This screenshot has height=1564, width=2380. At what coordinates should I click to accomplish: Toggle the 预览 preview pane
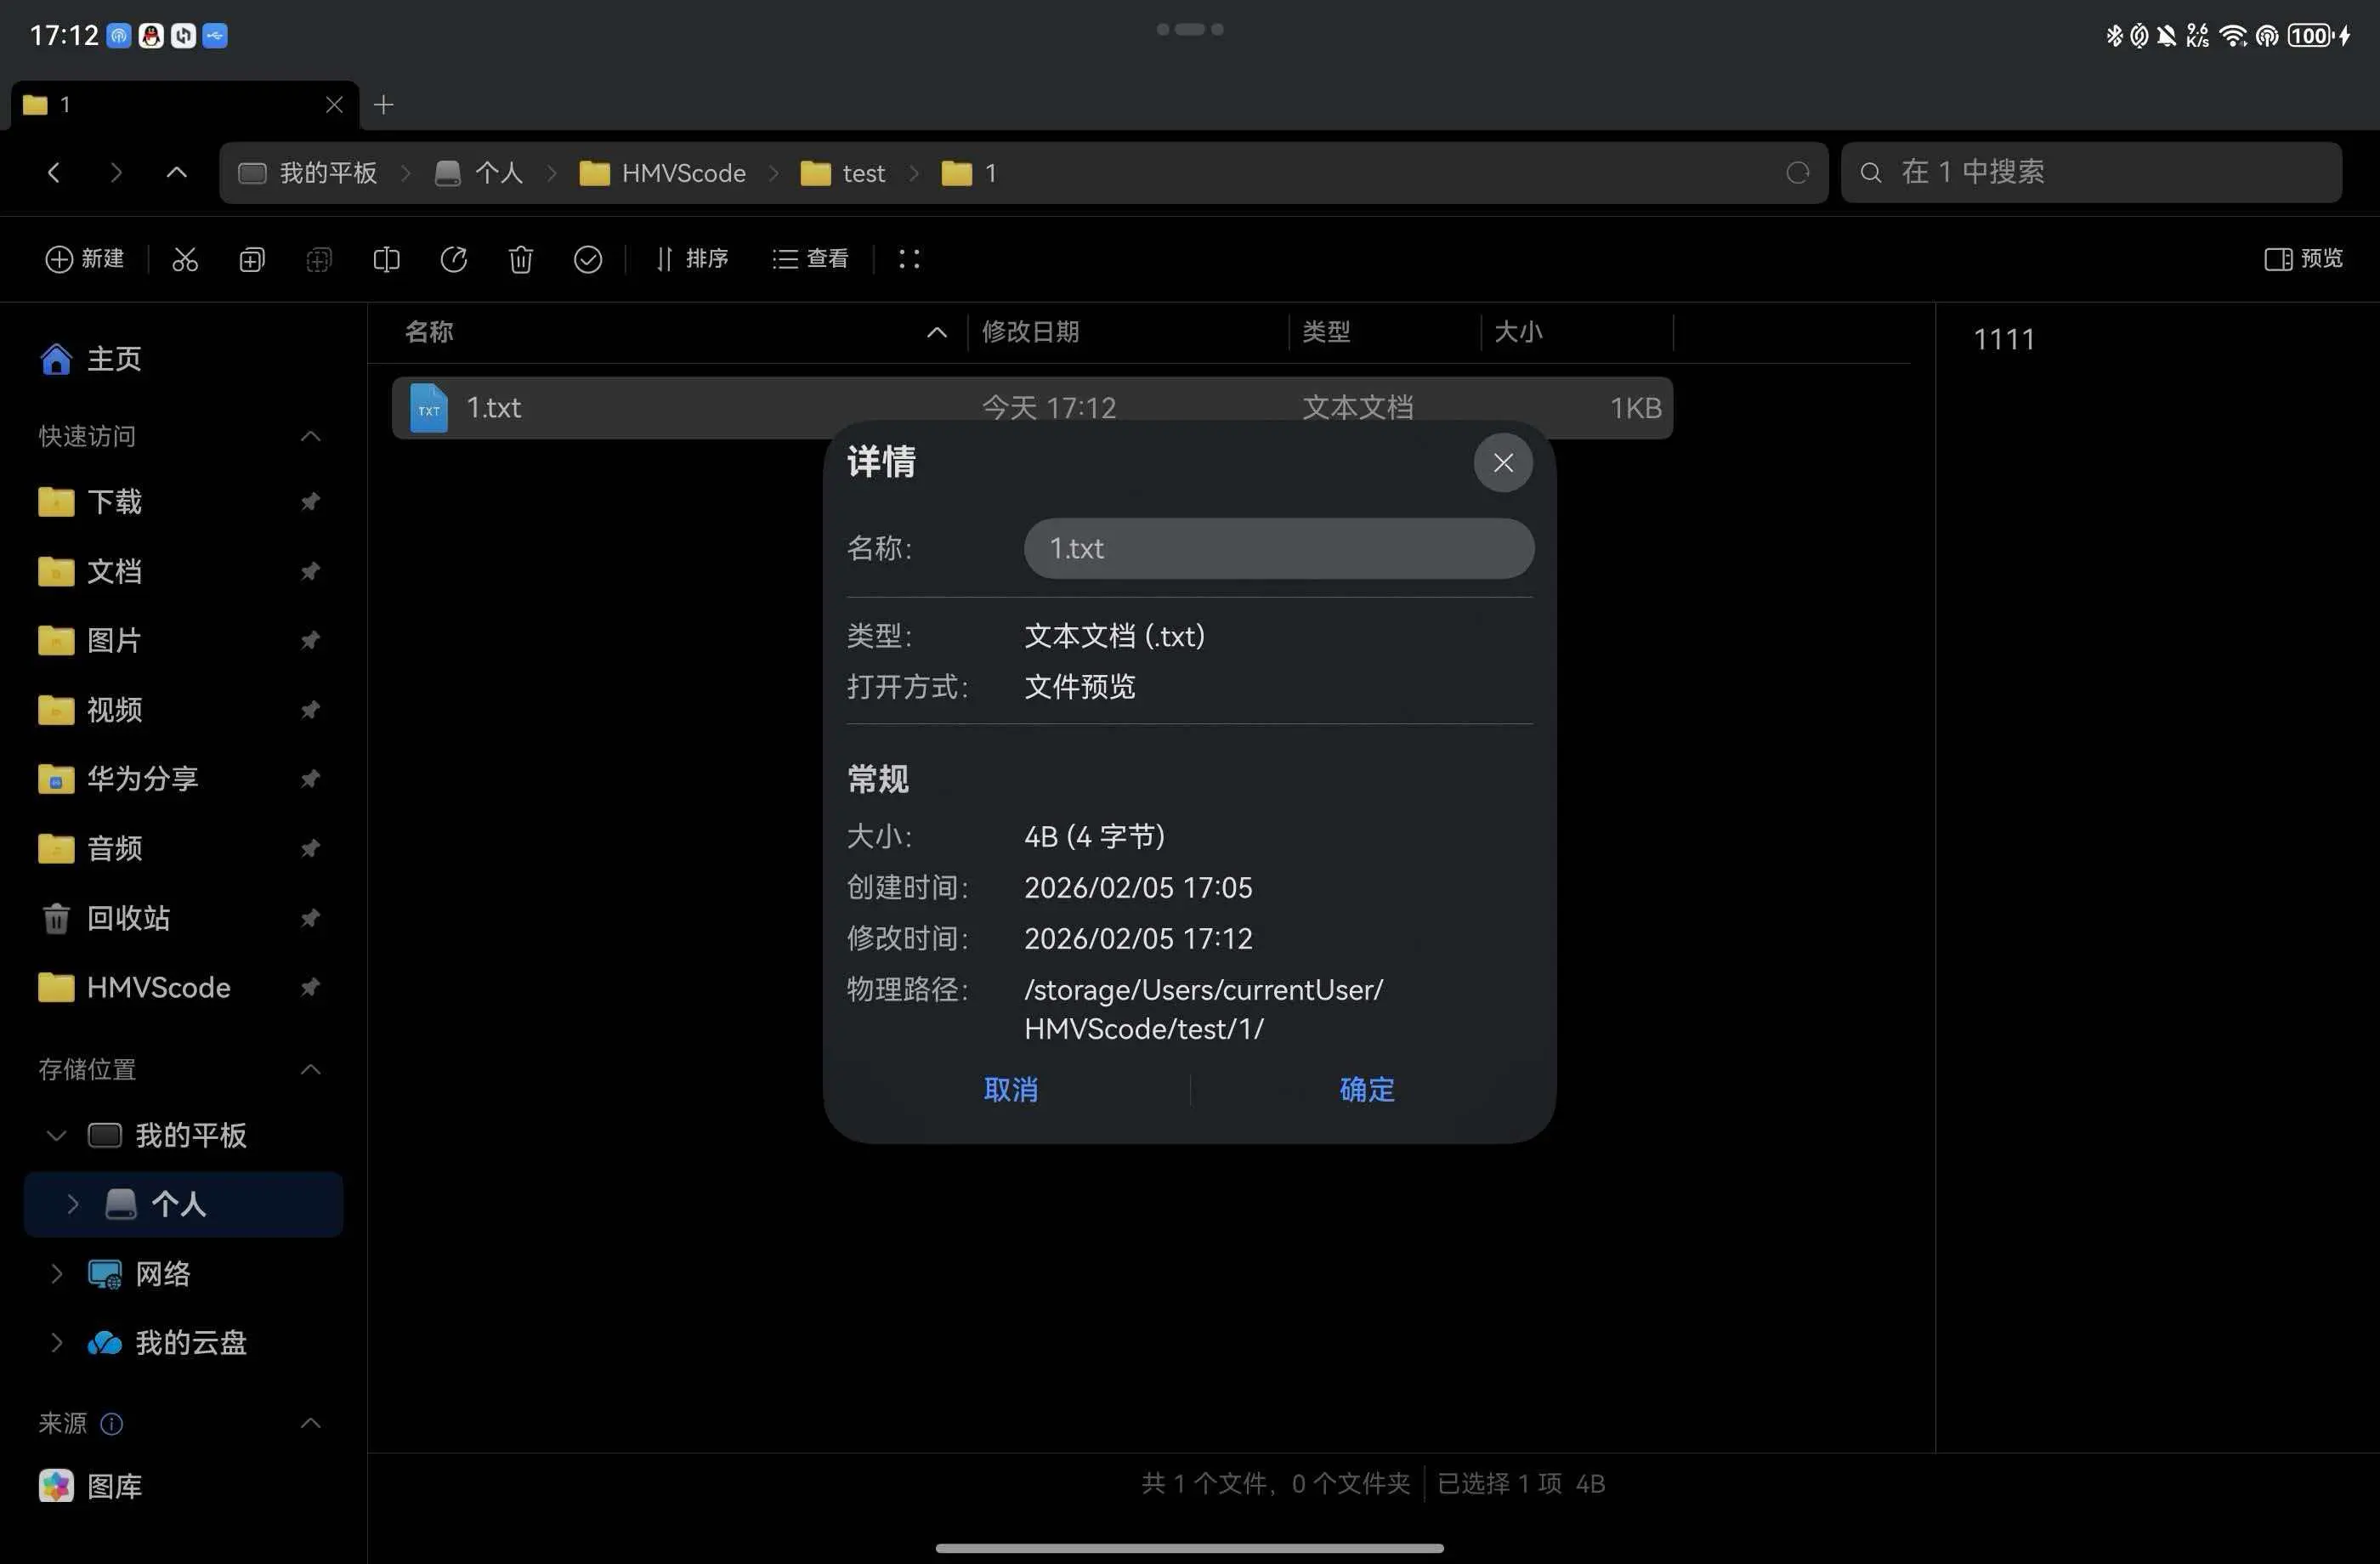click(2303, 259)
